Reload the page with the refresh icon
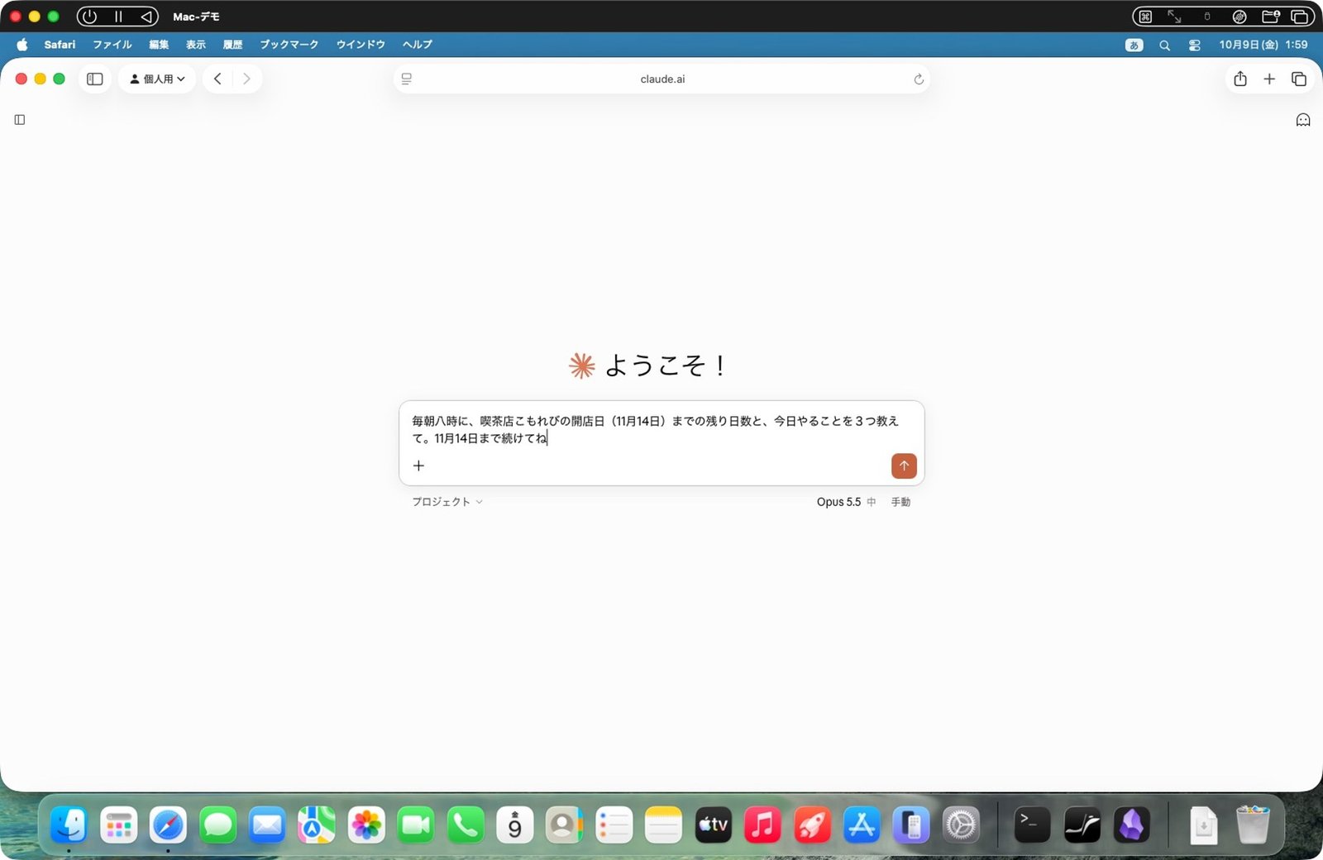Screen dimensions: 1323x860 tap(918, 79)
